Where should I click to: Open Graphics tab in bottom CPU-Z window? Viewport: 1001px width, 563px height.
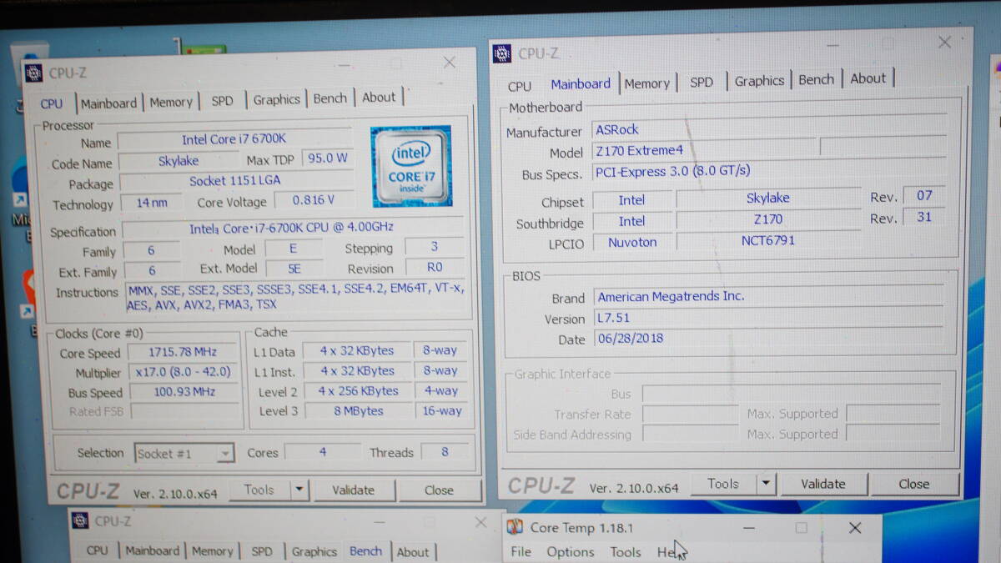coord(314,551)
